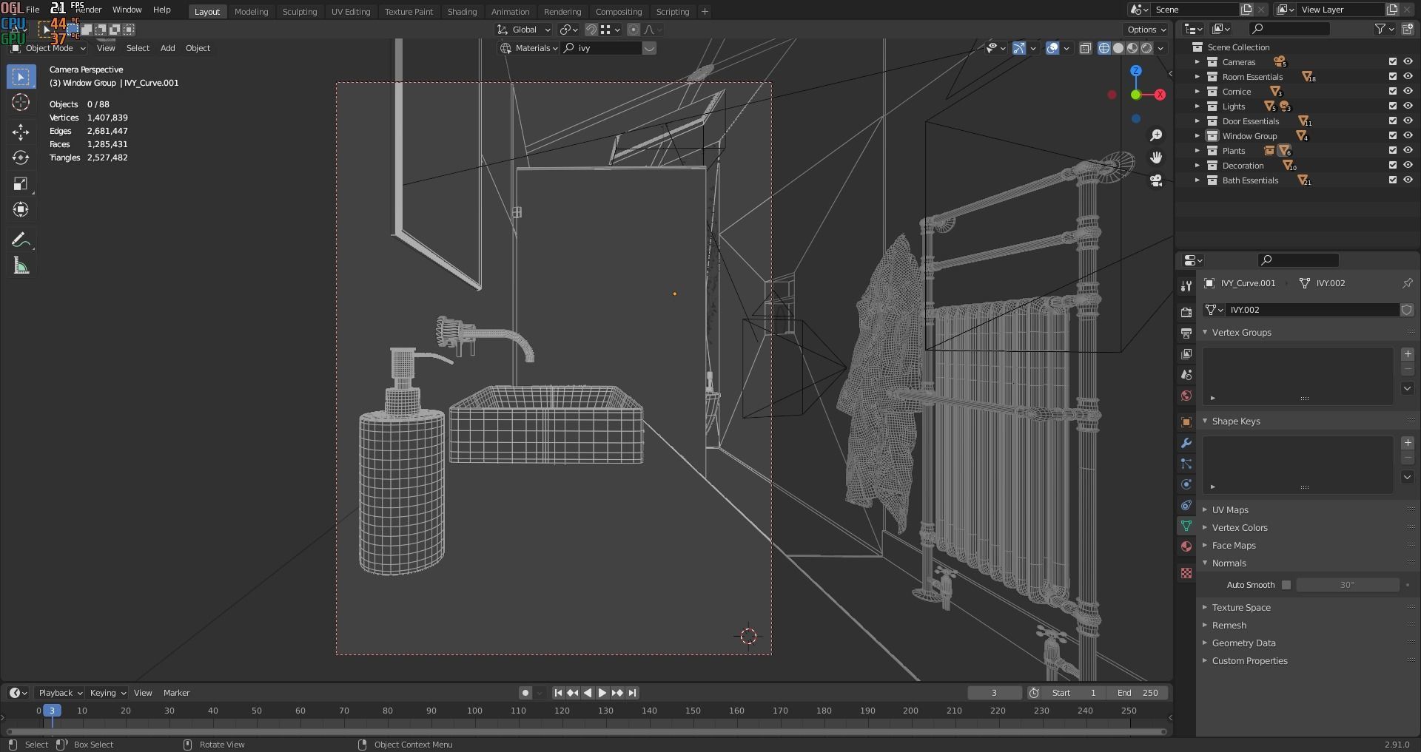The height and width of the screenshot is (752, 1421).
Task: Open the Object Constraints properties tab
Action: 1186,504
